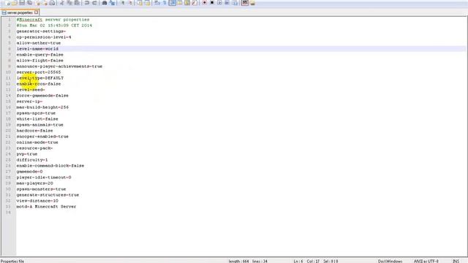Click the highlighted line 'level-name=world'
The width and height of the screenshot is (468, 263).
pos(37,49)
